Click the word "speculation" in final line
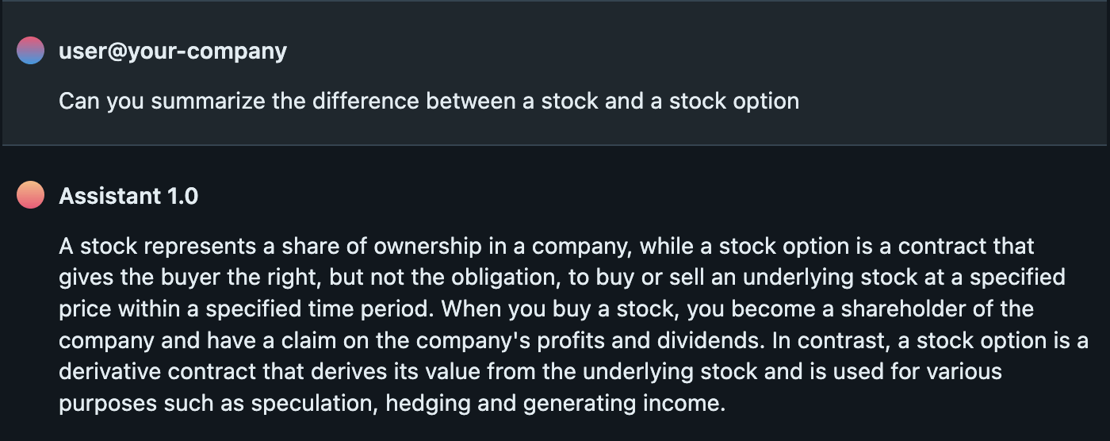1110x441 pixels. pos(312,403)
